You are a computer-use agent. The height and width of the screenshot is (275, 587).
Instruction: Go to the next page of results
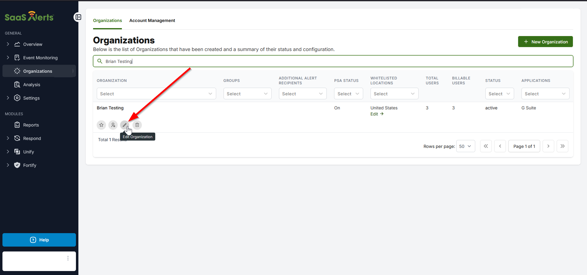[x=548, y=146]
